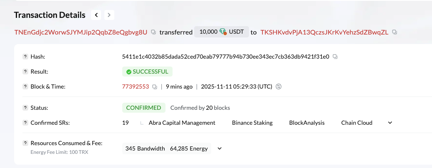Click help icon beside Block & Time

[25, 87]
